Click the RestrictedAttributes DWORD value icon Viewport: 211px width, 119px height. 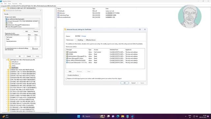coord(58,17)
